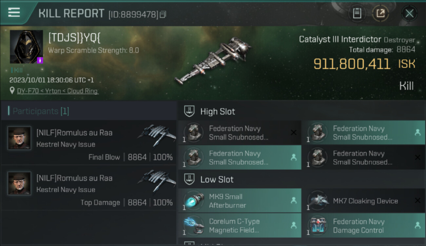Viewport: 426px width, 246px height.
Task: Select the MK7 Cloaking Device icon
Action: tap(318, 201)
